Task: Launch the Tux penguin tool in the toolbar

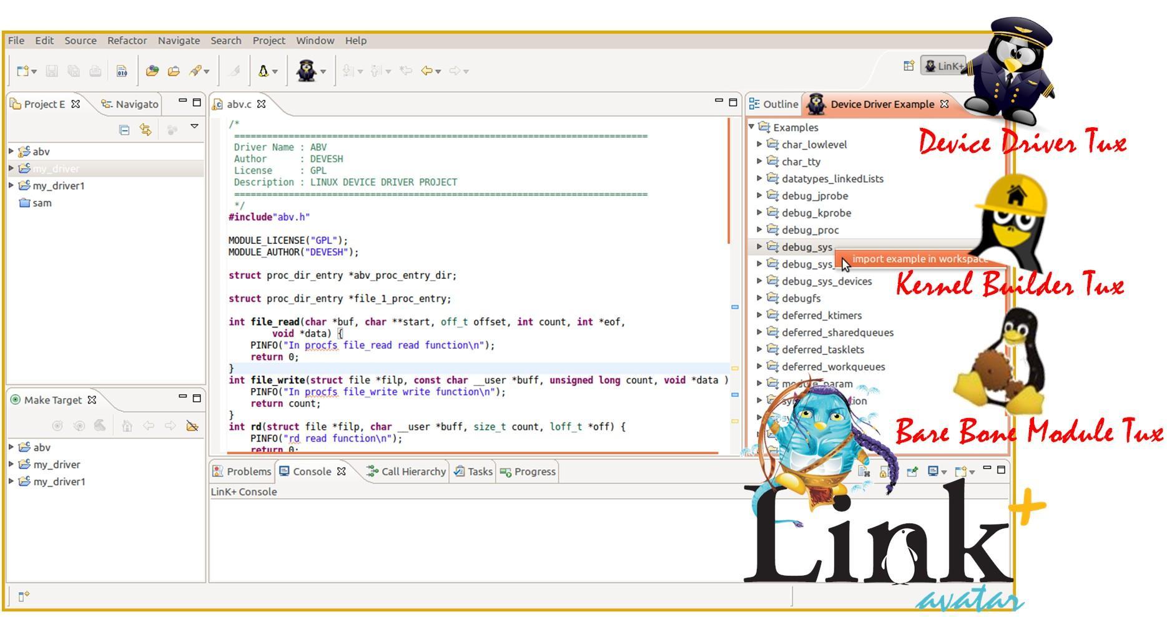Action: [x=263, y=71]
